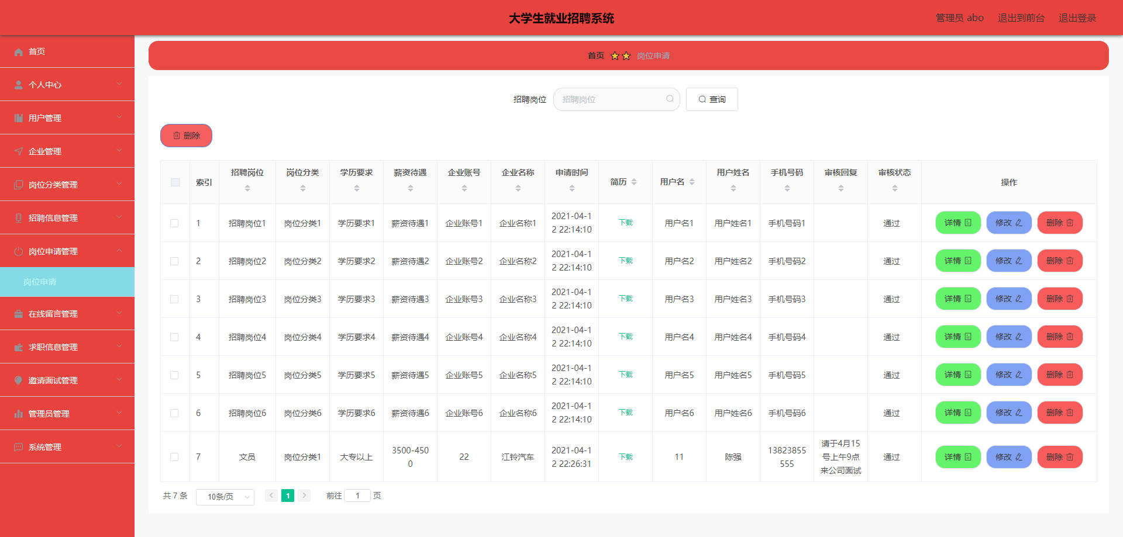Click the chat icon beside 系统管理
The width and height of the screenshot is (1123, 537).
19,448
